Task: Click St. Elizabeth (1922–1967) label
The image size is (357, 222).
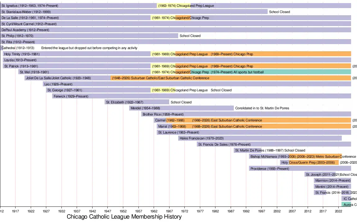Action: point(125,102)
